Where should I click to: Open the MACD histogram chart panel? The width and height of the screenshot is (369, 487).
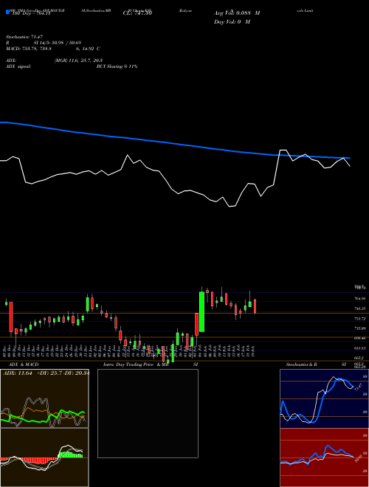click(x=44, y=457)
